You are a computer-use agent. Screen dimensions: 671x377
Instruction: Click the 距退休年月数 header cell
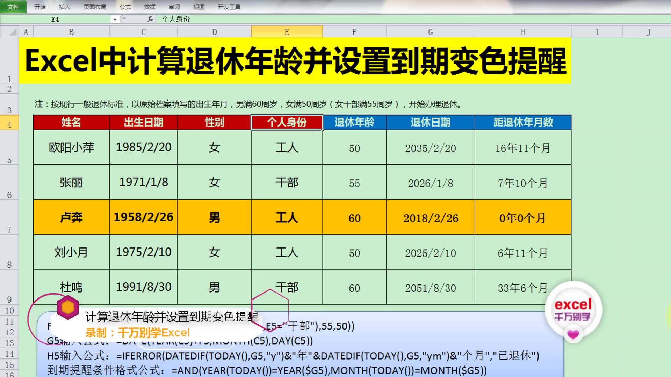523,123
